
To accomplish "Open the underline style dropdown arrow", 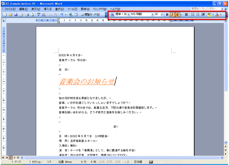I will (181, 14).
